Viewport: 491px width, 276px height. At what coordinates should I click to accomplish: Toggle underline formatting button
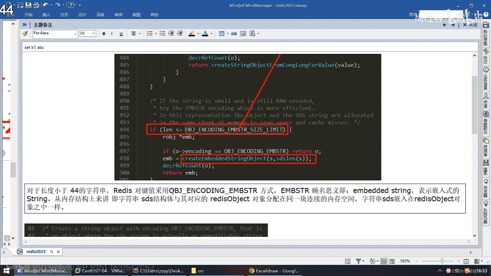tap(121, 34)
